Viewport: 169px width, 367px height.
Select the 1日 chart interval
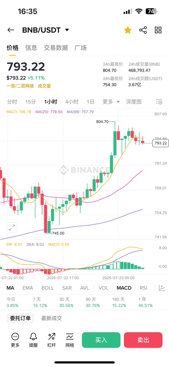click(90, 102)
